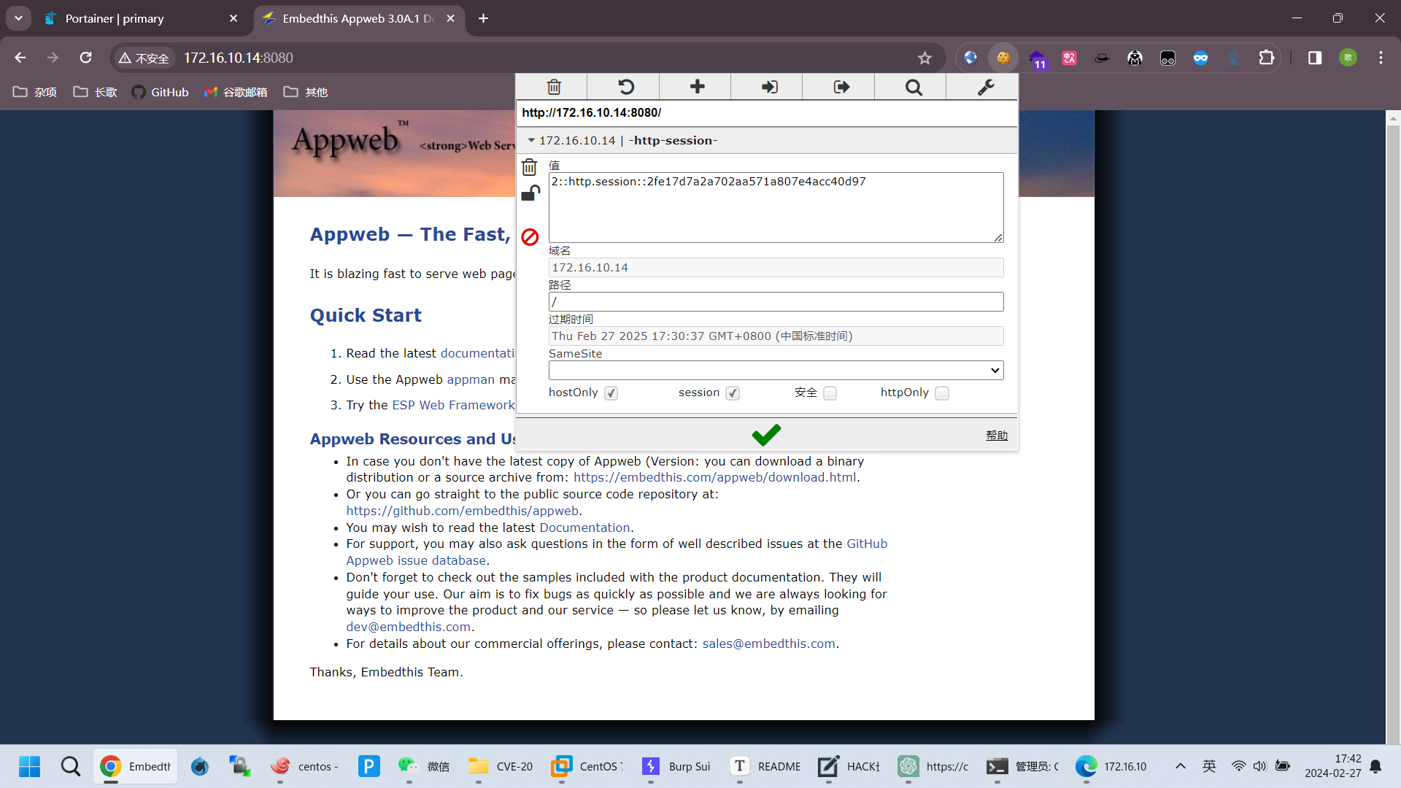This screenshot has width=1401, height=788.
Task: Bookmark this page with star icon
Action: 925,58
